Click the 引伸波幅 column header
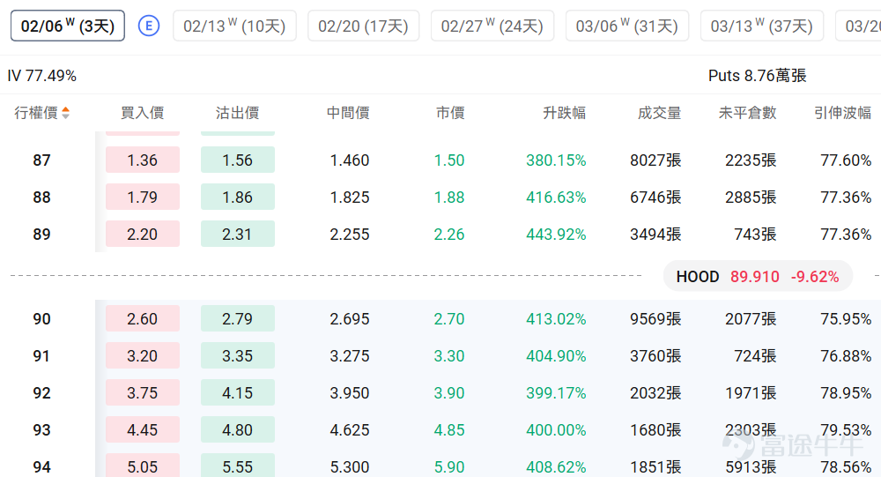The image size is (881, 477). [x=843, y=113]
